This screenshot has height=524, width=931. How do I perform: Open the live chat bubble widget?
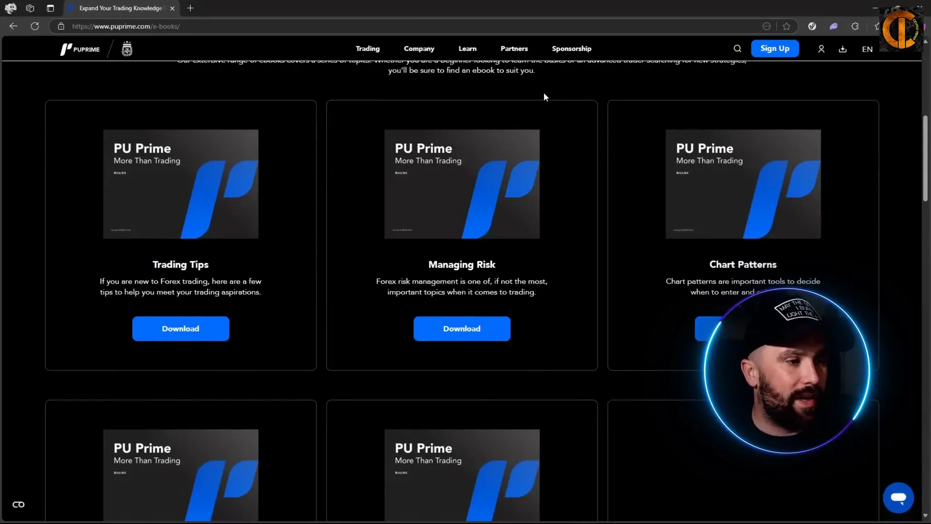click(x=898, y=497)
